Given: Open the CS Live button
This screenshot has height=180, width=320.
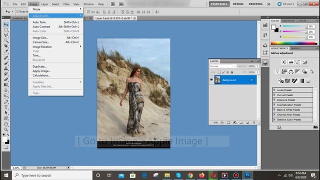Looking at the screenshot, I should [285, 4].
